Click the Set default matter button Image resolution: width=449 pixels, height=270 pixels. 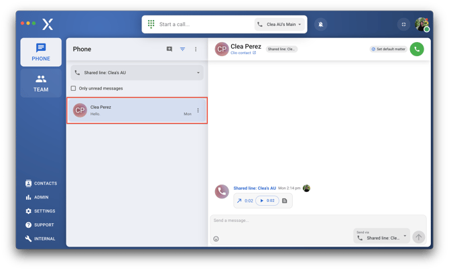[388, 49]
